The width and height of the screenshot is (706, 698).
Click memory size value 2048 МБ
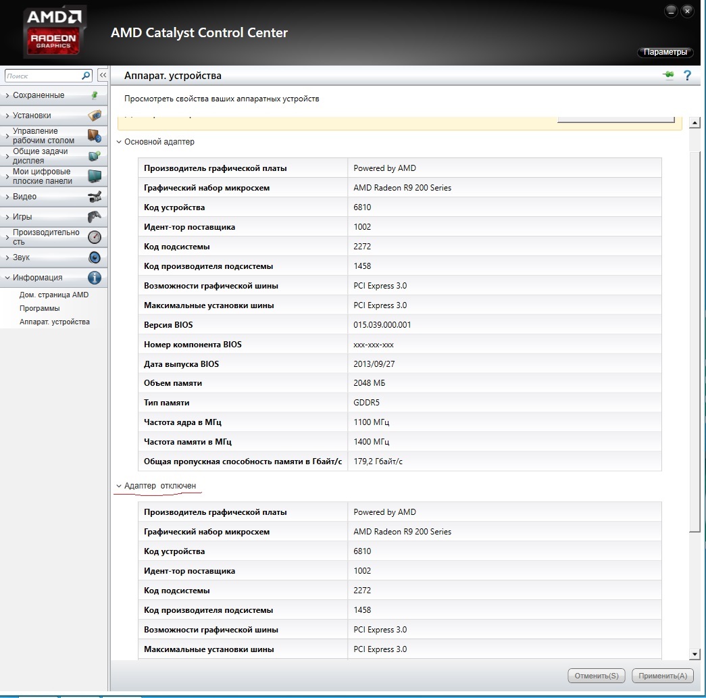[369, 382]
